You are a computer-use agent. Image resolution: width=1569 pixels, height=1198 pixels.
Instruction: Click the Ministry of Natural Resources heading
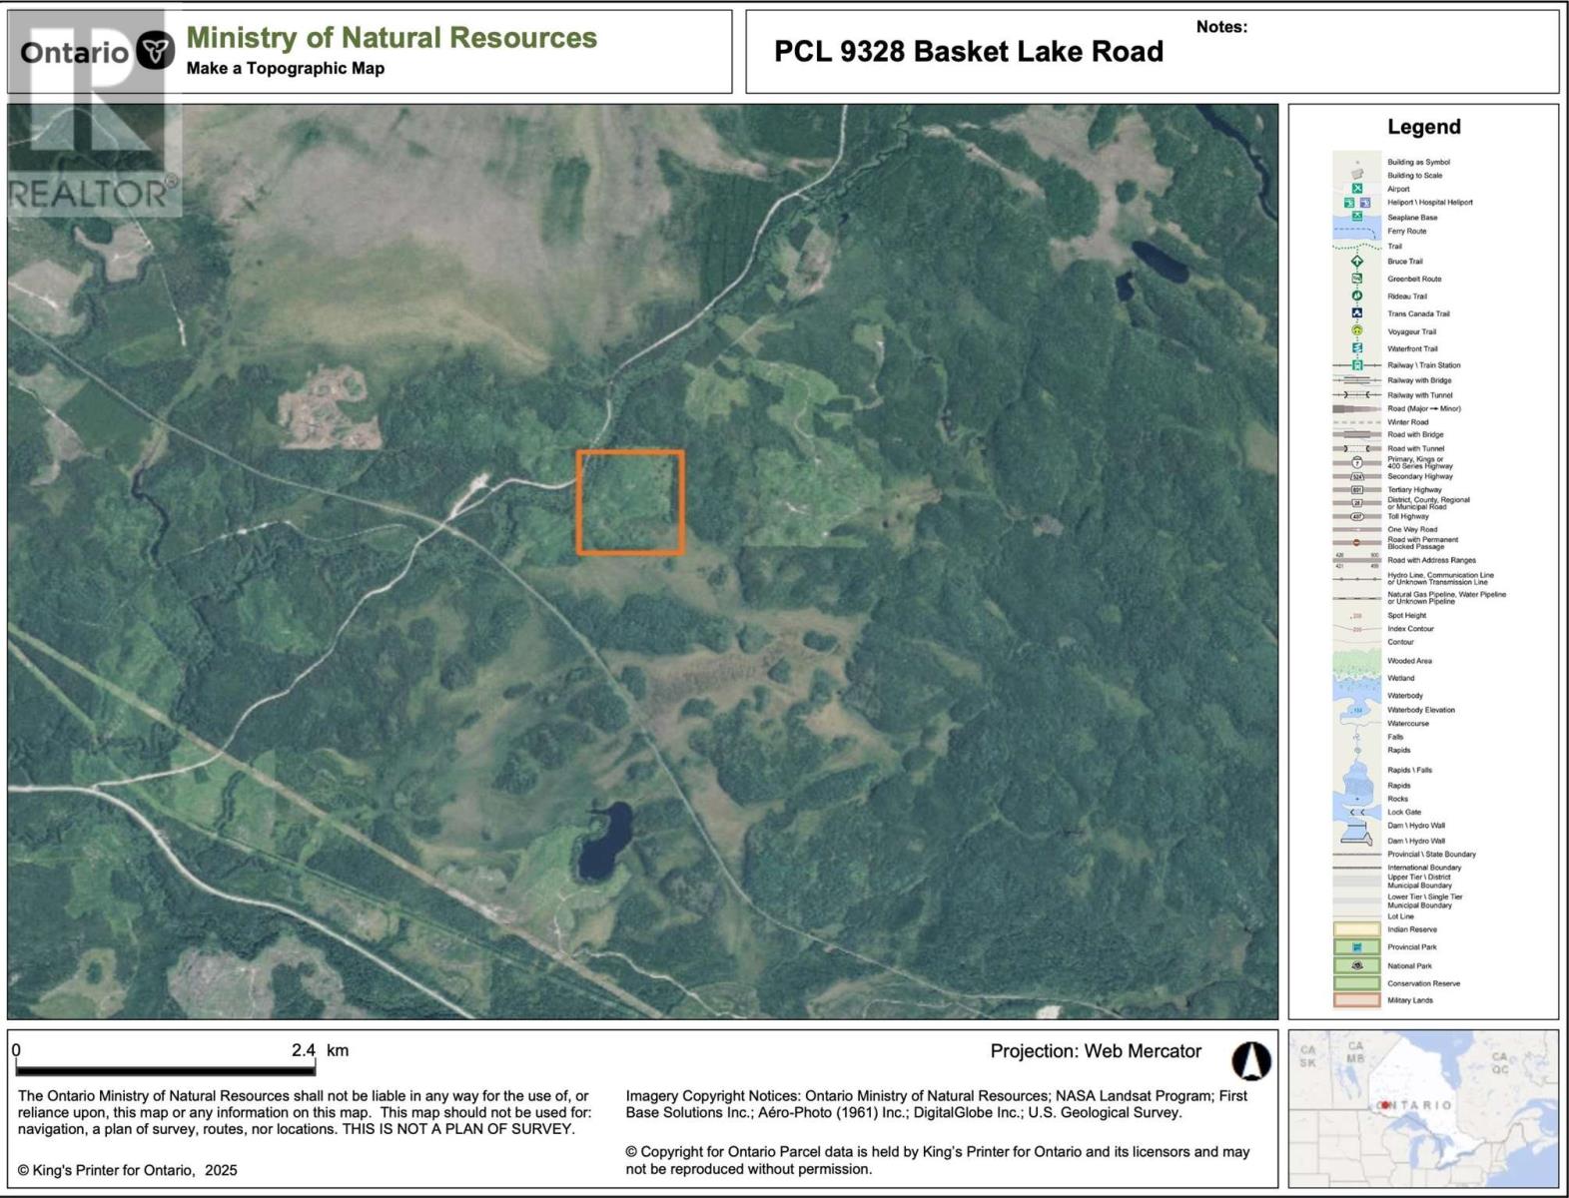[392, 38]
